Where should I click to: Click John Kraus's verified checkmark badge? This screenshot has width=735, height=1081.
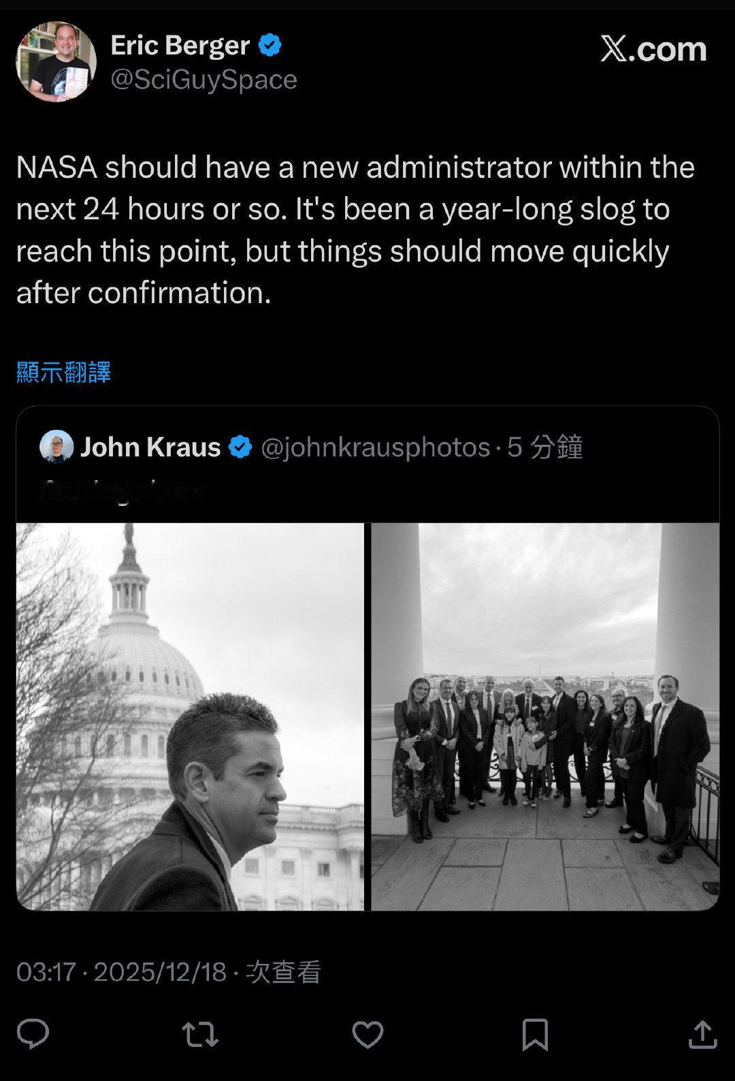240,448
